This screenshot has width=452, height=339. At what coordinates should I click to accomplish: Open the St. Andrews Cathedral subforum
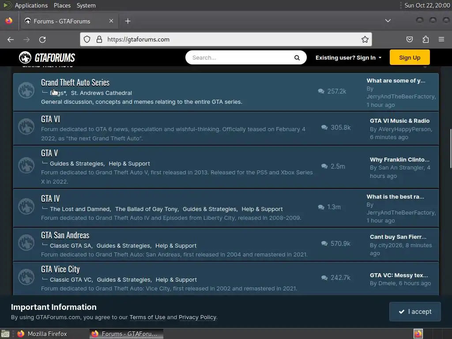pos(102,93)
